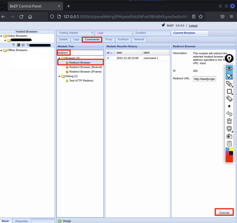Collapse the Debug (1) module folder
This screenshot has width=237, height=223.
(59, 76)
